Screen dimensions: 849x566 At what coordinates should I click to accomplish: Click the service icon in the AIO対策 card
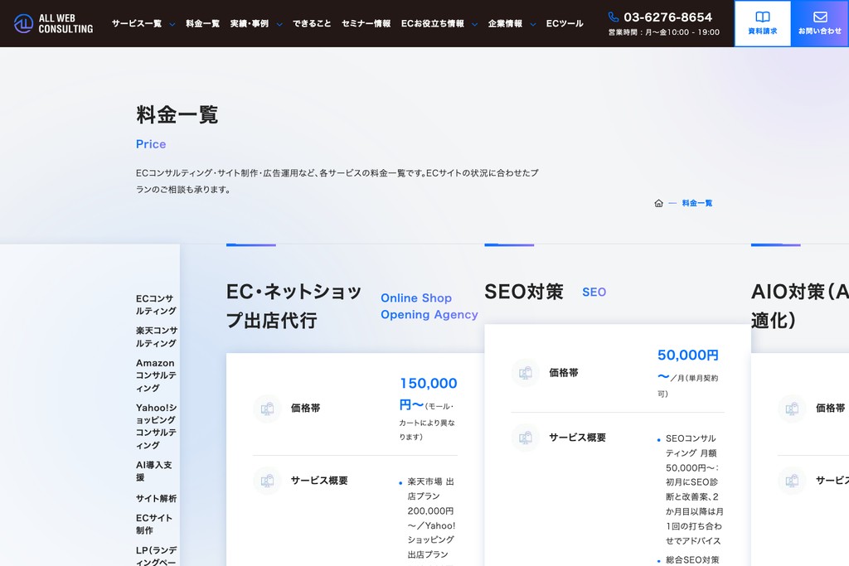click(x=792, y=481)
